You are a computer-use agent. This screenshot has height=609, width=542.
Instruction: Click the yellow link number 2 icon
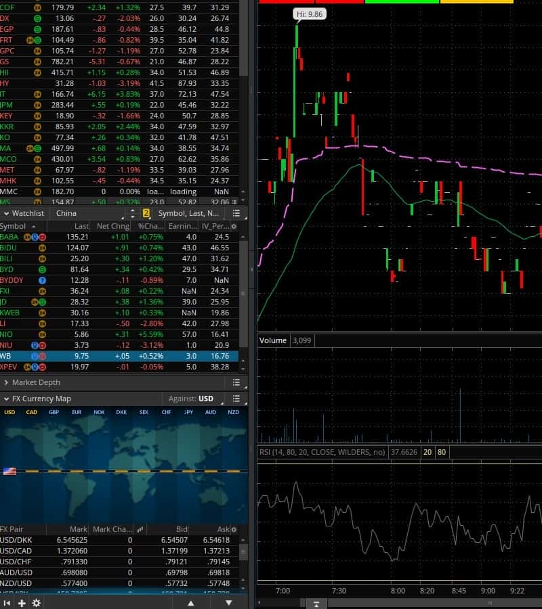coord(146,213)
